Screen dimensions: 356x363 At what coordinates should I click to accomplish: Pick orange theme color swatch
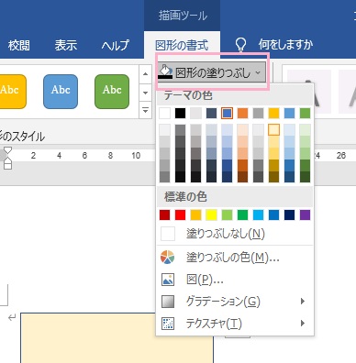[x=242, y=114]
